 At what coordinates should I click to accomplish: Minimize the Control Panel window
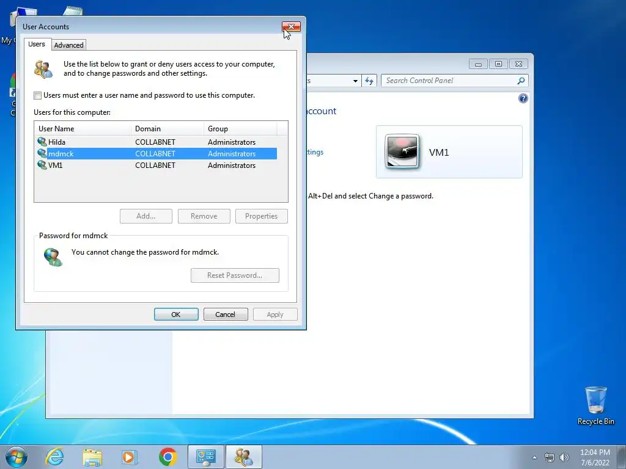[478, 64]
